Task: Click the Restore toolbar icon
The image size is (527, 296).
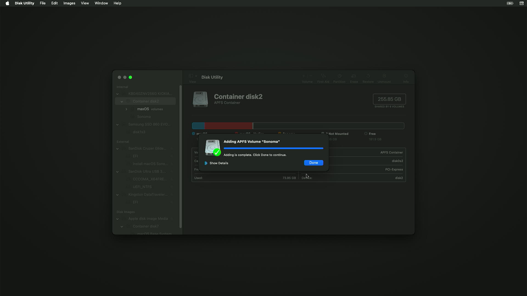Action: click(x=368, y=76)
